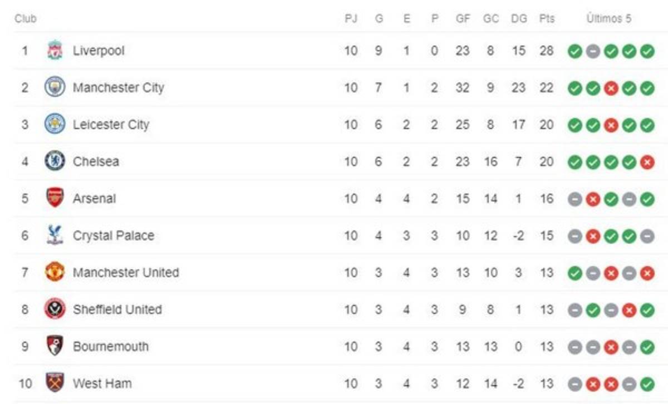Click the Arsenal club crest icon
The image size is (668, 404).
[55, 198]
